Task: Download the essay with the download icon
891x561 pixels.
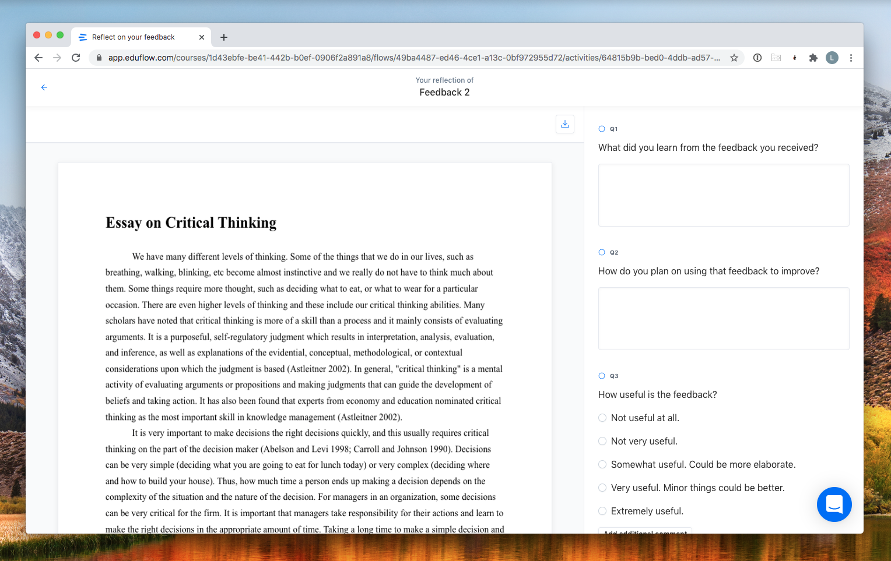Action: [564, 124]
